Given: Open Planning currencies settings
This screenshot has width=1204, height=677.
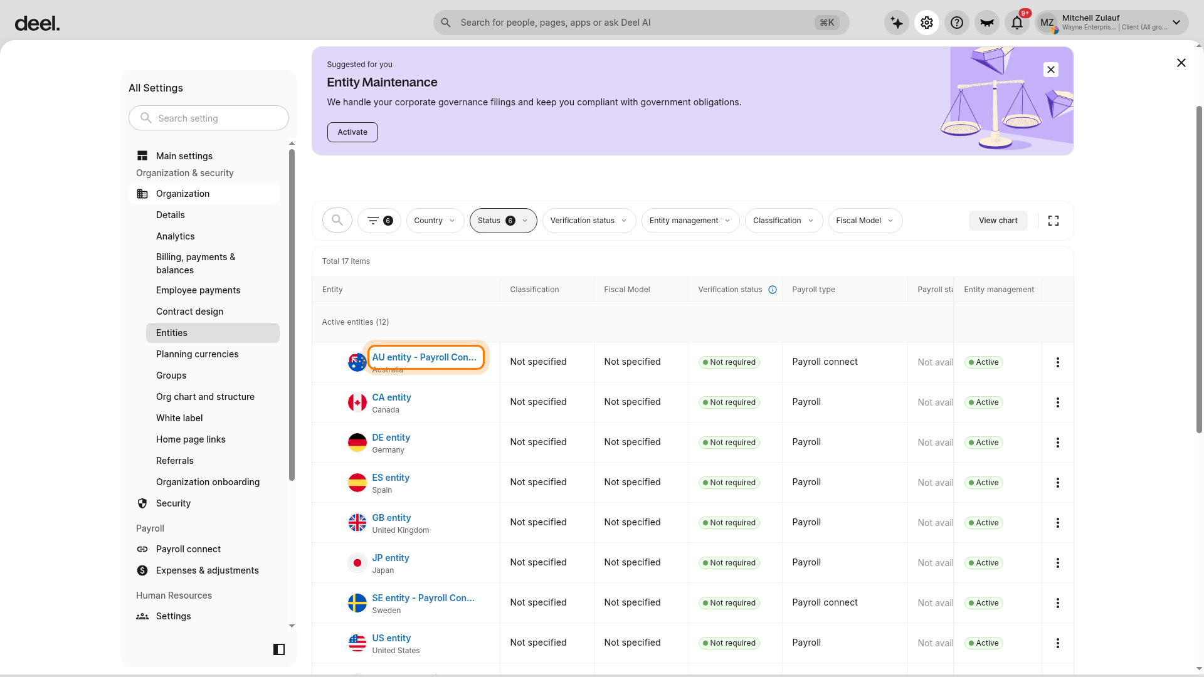Looking at the screenshot, I should tap(198, 354).
